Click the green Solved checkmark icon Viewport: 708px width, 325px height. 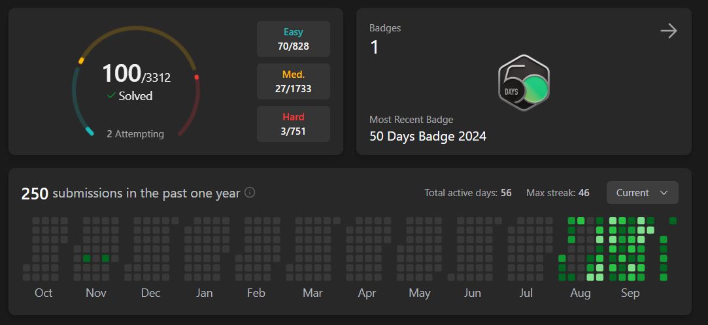click(111, 95)
